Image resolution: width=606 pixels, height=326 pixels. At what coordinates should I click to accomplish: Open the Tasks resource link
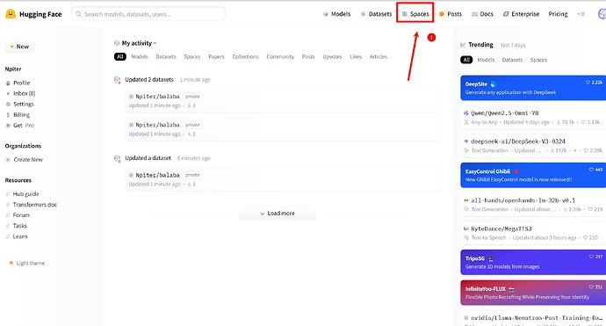tap(17, 226)
